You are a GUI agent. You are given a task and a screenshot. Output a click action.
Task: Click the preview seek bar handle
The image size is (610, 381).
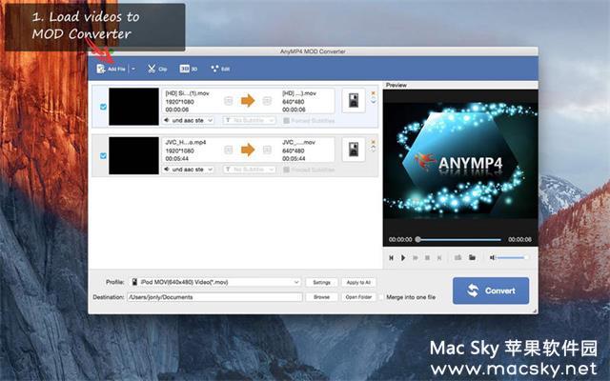(x=417, y=239)
